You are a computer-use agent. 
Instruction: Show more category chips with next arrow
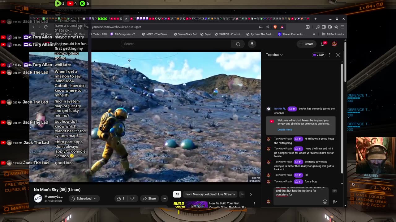251,194
